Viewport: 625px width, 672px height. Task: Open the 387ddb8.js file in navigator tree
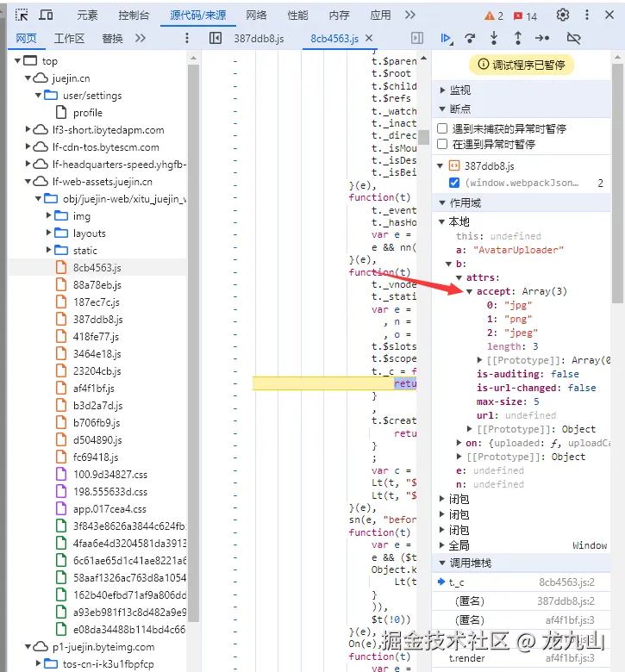tap(97, 320)
